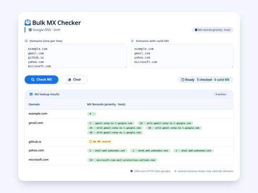Click the table icon beside MX lookup results

coord(31,94)
